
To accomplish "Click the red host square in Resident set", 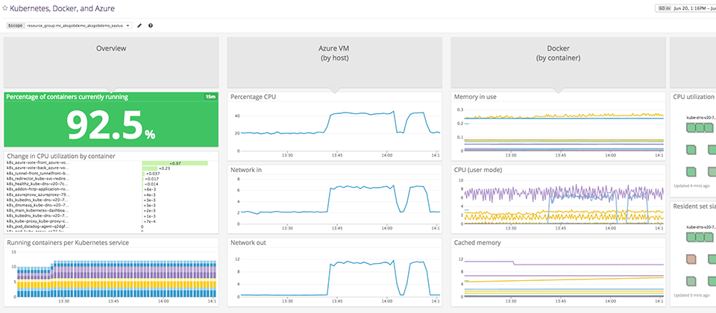I will pyautogui.click(x=691, y=259).
